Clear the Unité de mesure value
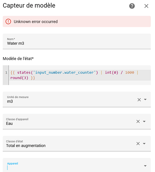155x172 pixels. click(139, 99)
